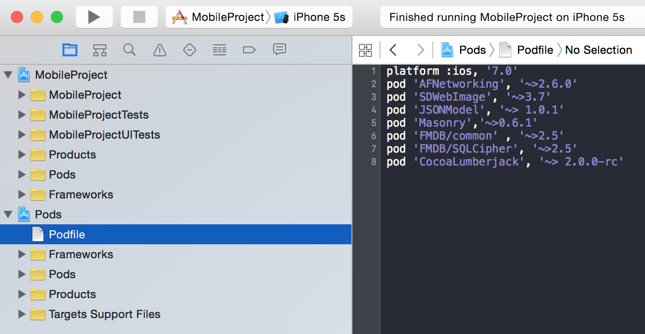The height and width of the screenshot is (334, 645).
Task: Click the Stop button in toolbar
Action: (139, 17)
